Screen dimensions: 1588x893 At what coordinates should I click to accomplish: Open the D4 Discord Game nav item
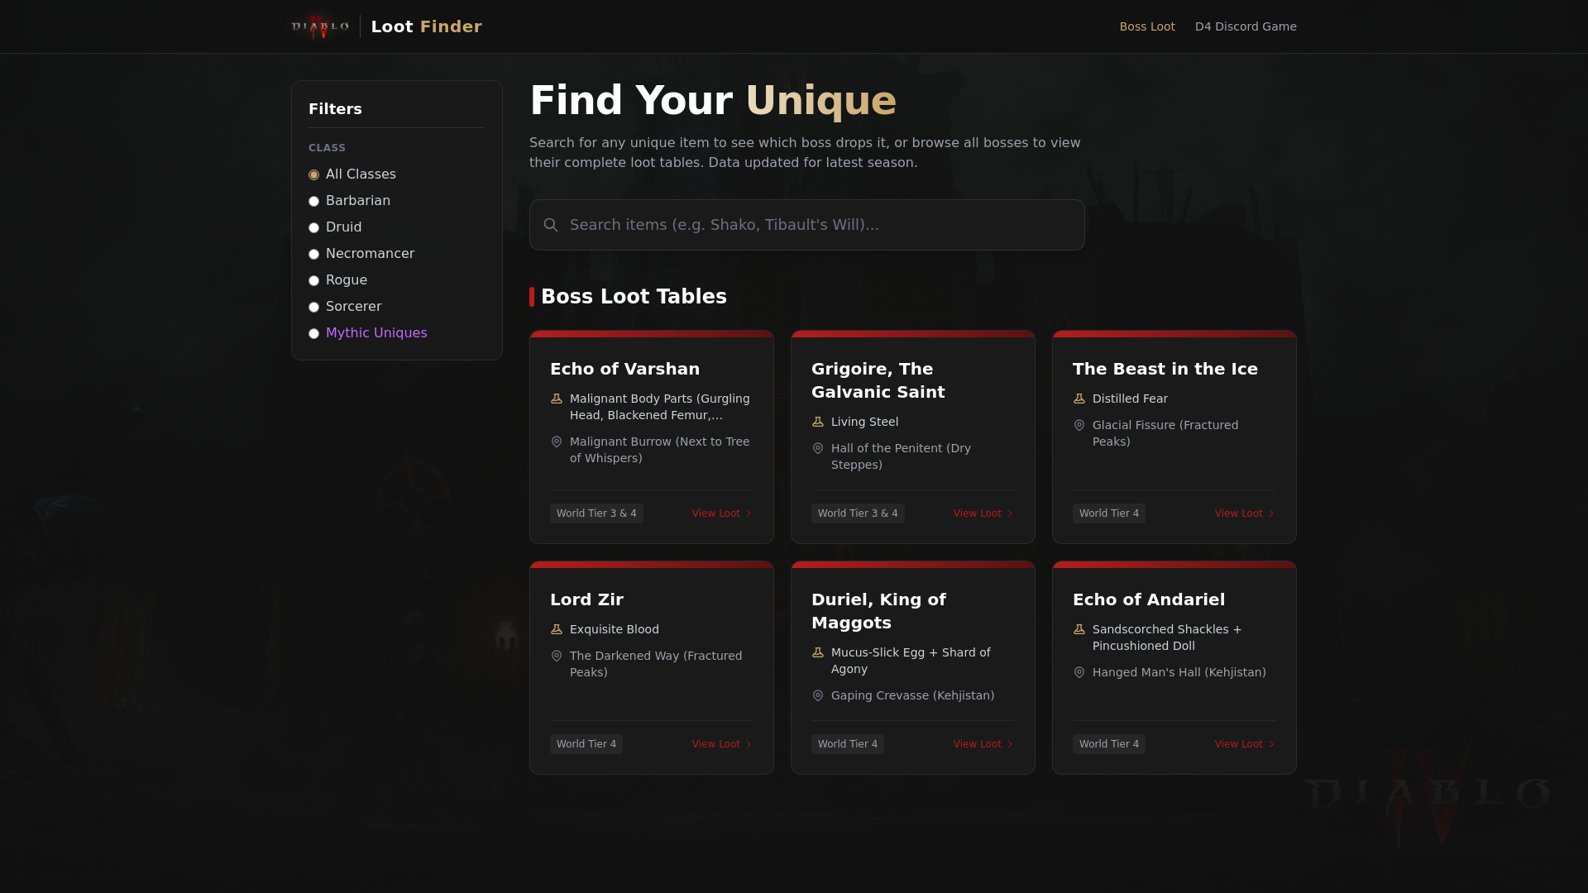point(1246,26)
